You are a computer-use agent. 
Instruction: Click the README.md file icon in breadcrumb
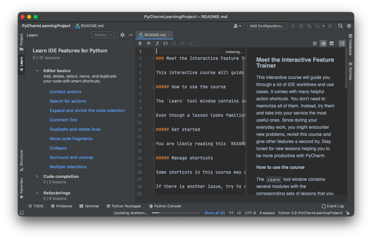coord(77,26)
